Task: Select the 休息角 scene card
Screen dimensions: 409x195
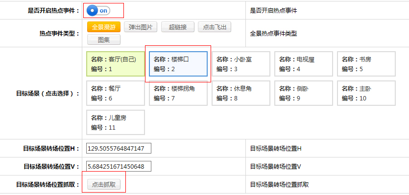Action: [x=241, y=93]
